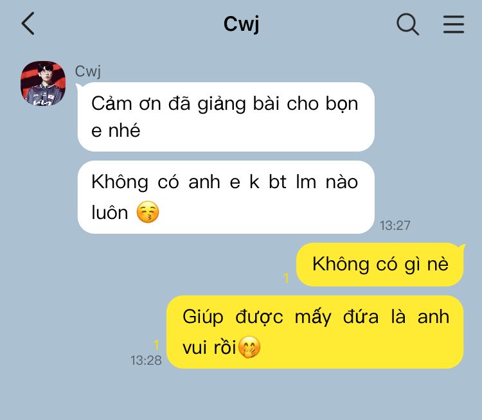Select message 'Giúp được mấy đứa là anh'
The image size is (482, 420).
point(315,332)
